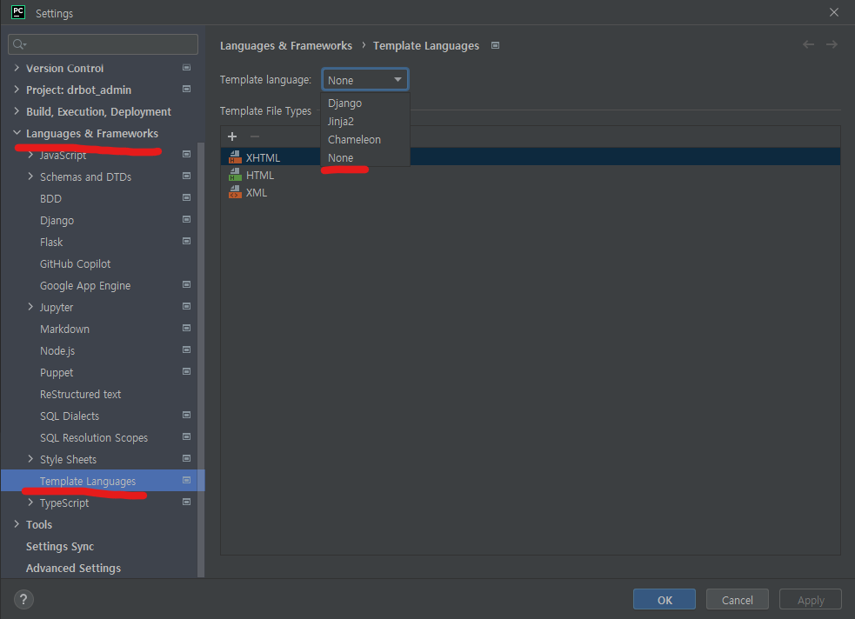Image resolution: width=855 pixels, height=619 pixels.
Task: Click the back navigation arrow
Action: coord(808,44)
